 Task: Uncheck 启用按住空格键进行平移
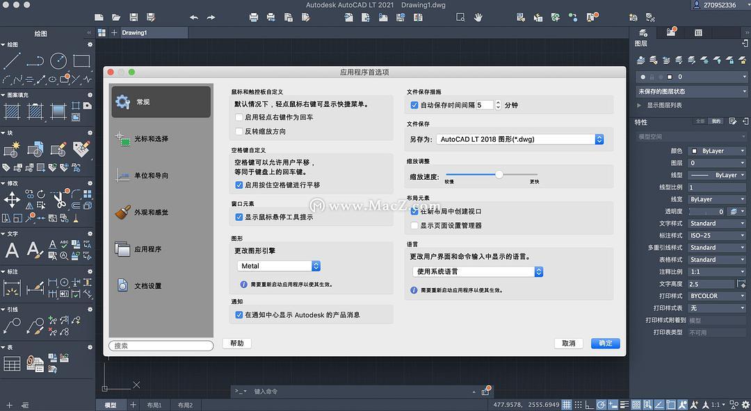(239, 185)
